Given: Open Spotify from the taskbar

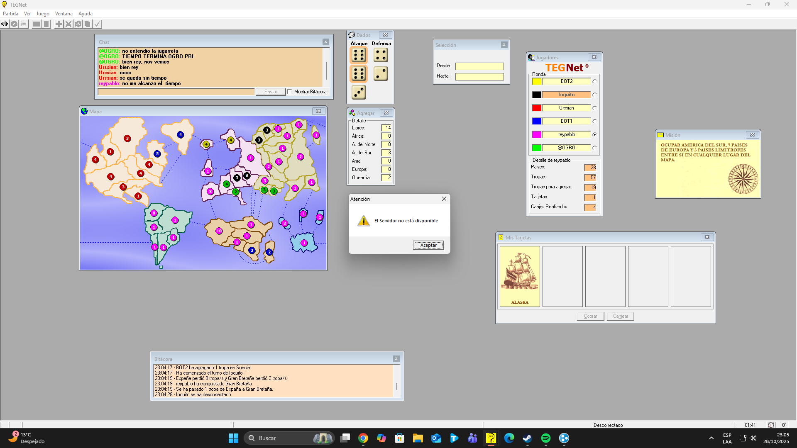Looking at the screenshot, I should [545, 438].
